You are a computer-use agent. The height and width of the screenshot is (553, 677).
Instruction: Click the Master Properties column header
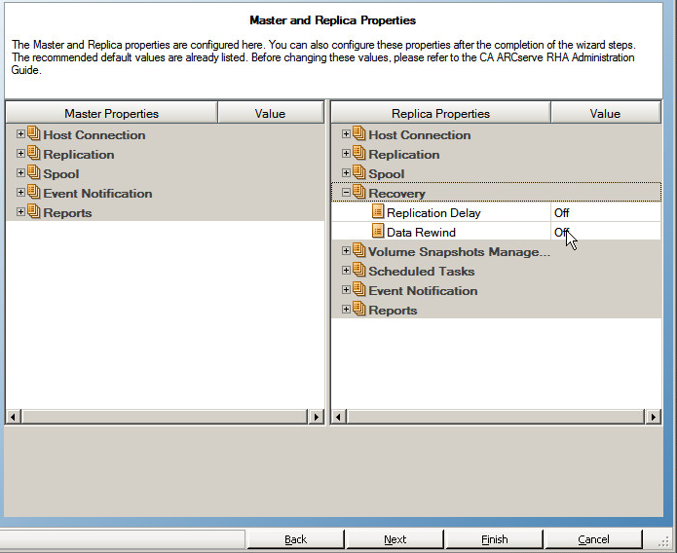point(111,113)
